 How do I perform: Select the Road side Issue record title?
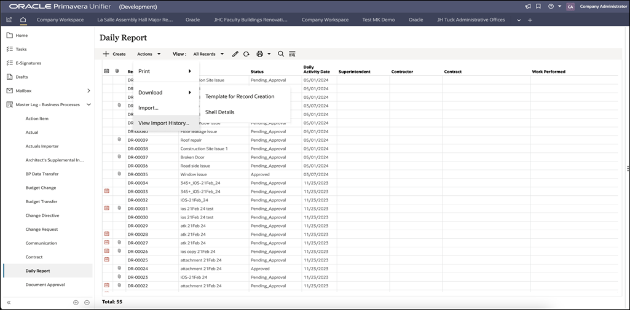coord(195,166)
